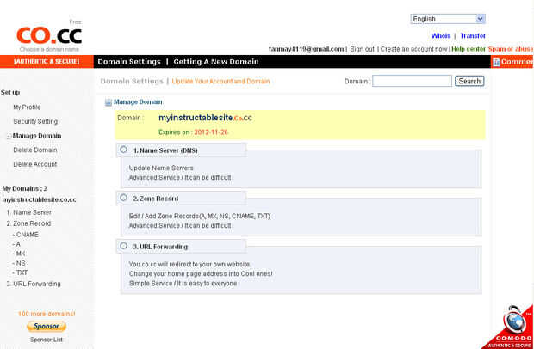Click the Whois link

pyautogui.click(x=441, y=36)
